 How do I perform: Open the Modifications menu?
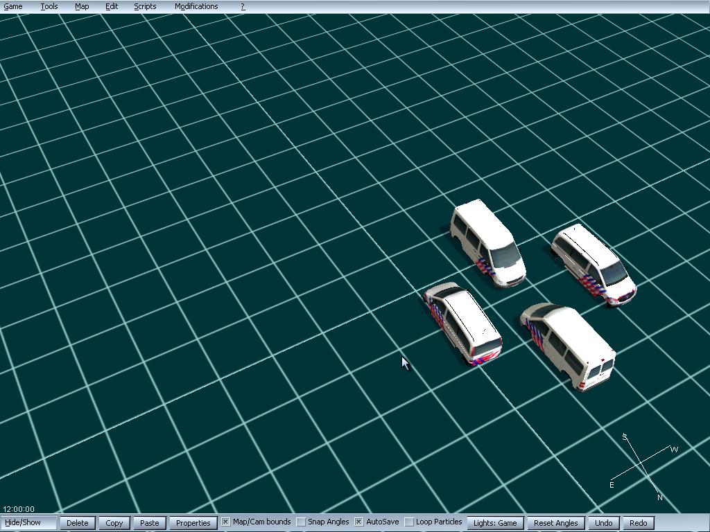pos(196,6)
